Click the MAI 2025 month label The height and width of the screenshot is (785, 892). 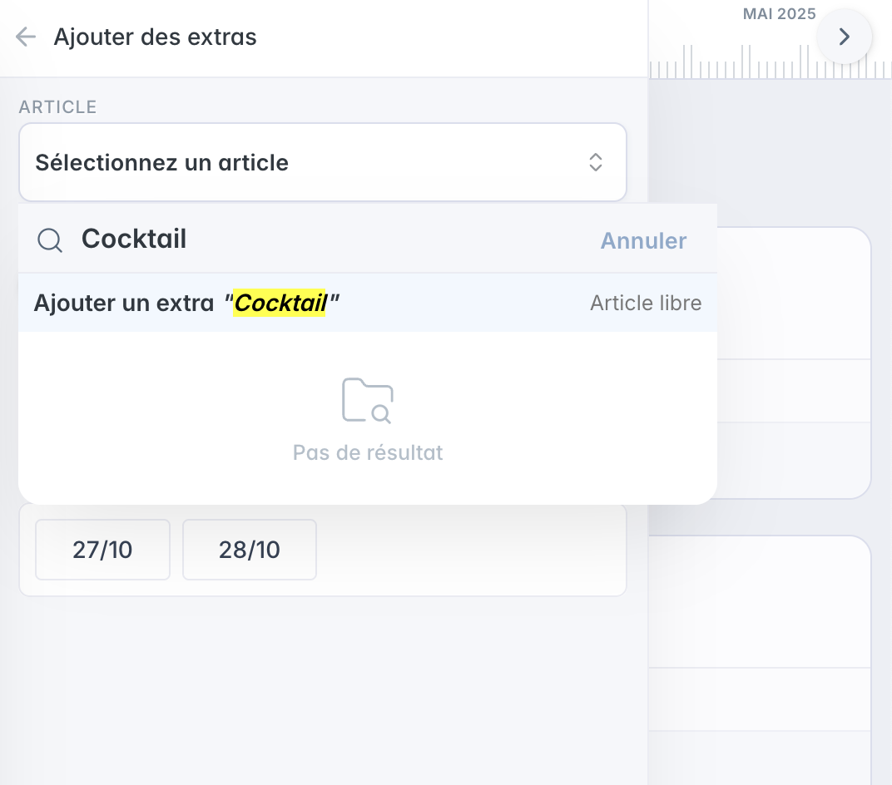[x=780, y=13]
